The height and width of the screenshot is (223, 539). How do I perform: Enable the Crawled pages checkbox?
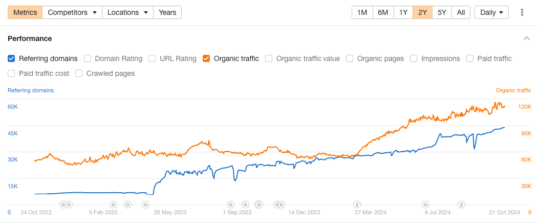click(x=79, y=73)
